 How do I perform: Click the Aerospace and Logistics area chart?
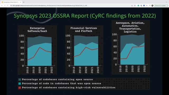tap(133, 49)
